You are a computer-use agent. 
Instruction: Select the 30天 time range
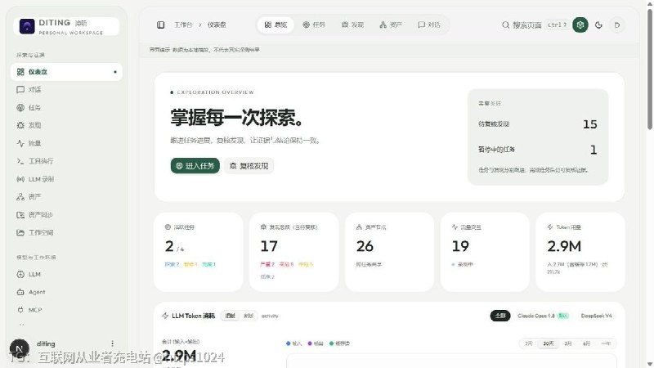point(548,343)
